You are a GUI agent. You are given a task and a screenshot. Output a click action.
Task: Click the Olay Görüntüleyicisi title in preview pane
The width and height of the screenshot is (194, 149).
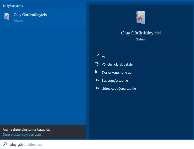141,33
